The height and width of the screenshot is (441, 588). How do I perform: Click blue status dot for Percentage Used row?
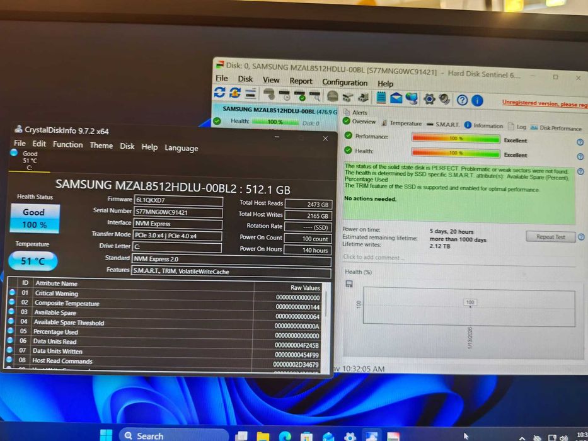tap(11, 330)
